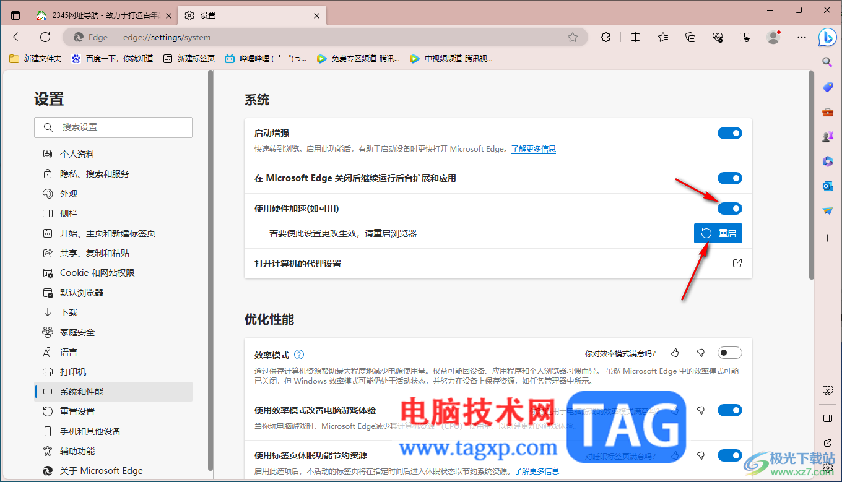Click the profile avatar icon
This screenshot has width=842, height=482.
pyautogui.click(x=773, y=37)
